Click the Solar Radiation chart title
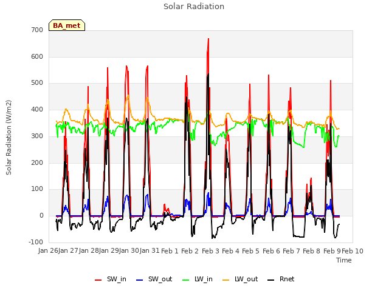This screenshot has height=291, width=389. [194, 7]
